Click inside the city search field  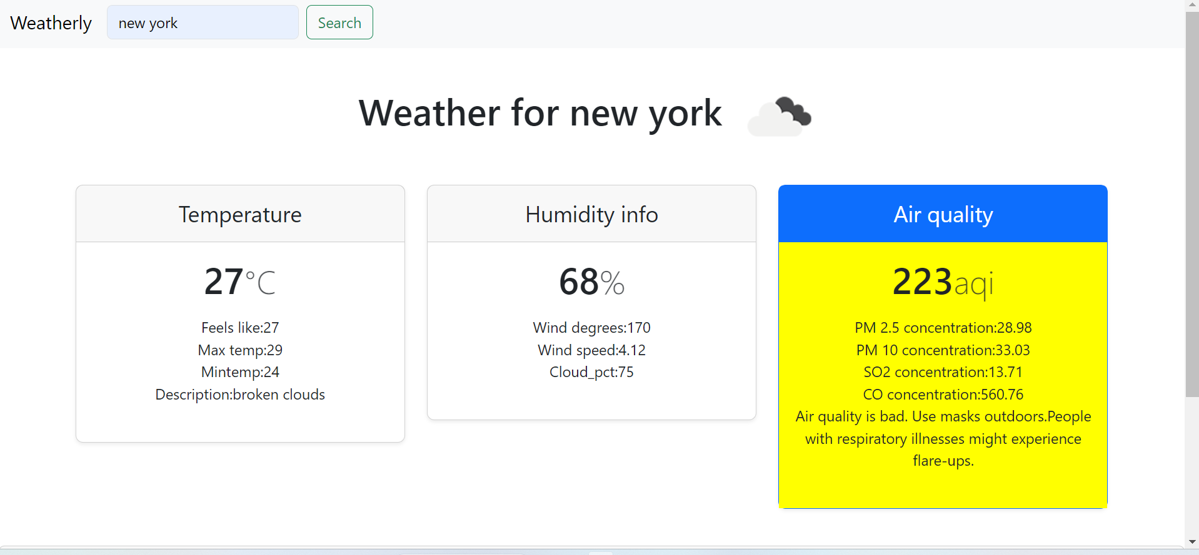tap(202, 22)
